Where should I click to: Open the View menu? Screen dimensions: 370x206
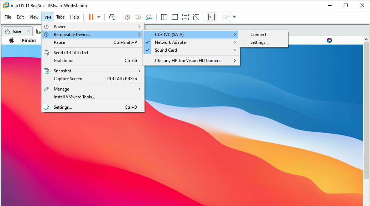click(34, 17)
